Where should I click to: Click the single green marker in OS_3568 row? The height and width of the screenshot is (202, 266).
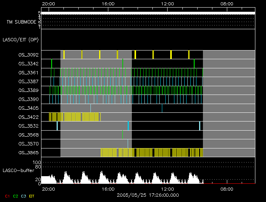[122, 135]
